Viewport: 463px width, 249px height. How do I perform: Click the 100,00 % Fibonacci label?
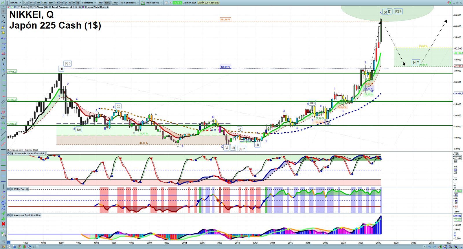225,67
